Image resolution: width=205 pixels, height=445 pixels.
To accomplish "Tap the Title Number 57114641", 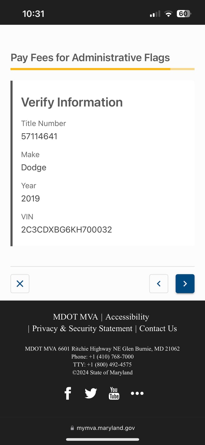I will coord(39,136).
